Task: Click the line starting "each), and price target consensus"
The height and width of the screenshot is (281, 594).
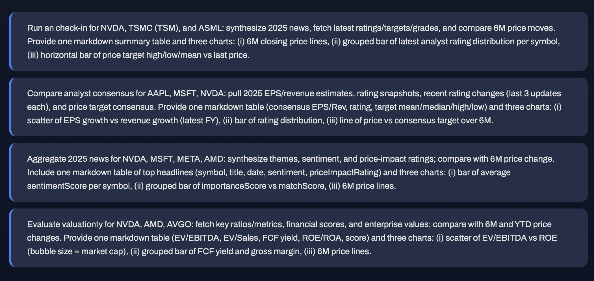Action: coord(294,107)
